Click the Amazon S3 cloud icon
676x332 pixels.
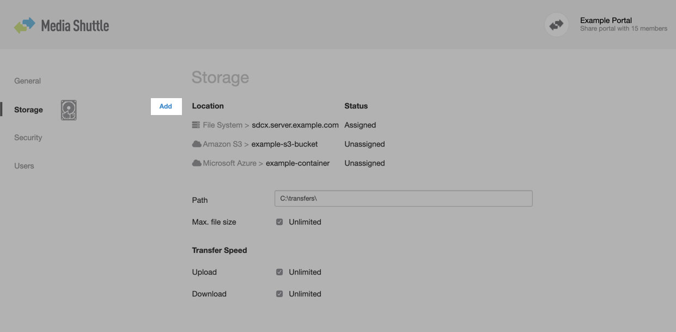point(197,144)
